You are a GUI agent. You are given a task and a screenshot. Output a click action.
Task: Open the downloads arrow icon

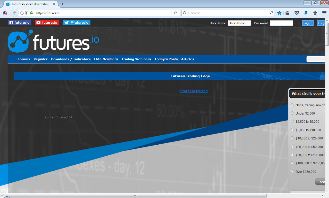306,13
